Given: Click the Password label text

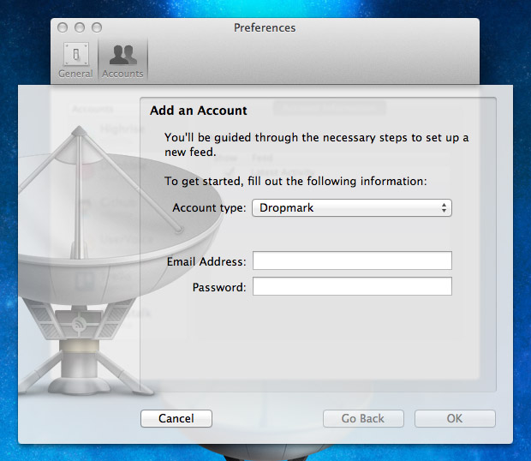Looking at the screenshot, I should (x=218, y=287).
